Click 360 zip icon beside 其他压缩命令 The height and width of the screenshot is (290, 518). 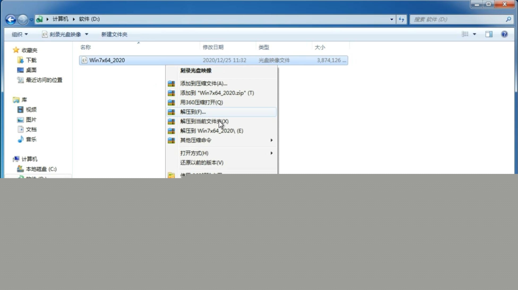171,140
